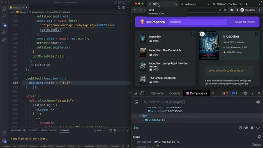Select the App.js editor tab
Viewport: 263px width, 148px height.
pos(18,7)
